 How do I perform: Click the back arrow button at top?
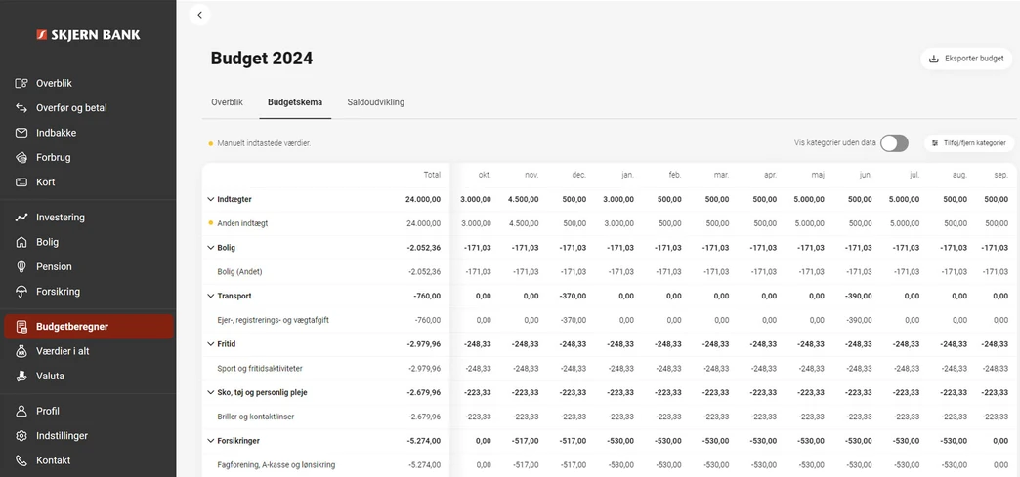point(199,15)
